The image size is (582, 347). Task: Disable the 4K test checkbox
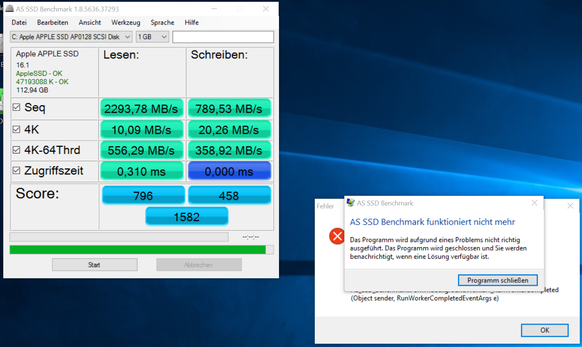[x=16, y=129]
